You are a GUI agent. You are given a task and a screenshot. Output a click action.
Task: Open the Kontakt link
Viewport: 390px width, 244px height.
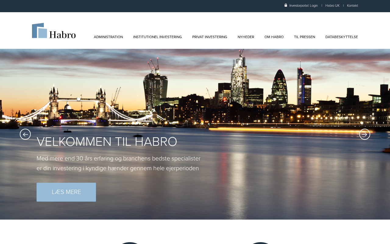[x=353, y=5]
